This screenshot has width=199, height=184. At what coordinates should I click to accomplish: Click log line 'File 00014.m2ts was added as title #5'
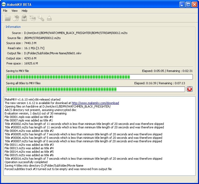(x=29, y=152)
